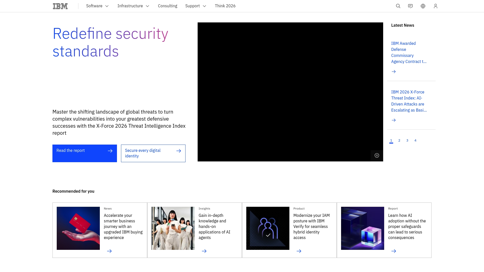
Task: Open the Think 2026 menu item
Action: 225,6
